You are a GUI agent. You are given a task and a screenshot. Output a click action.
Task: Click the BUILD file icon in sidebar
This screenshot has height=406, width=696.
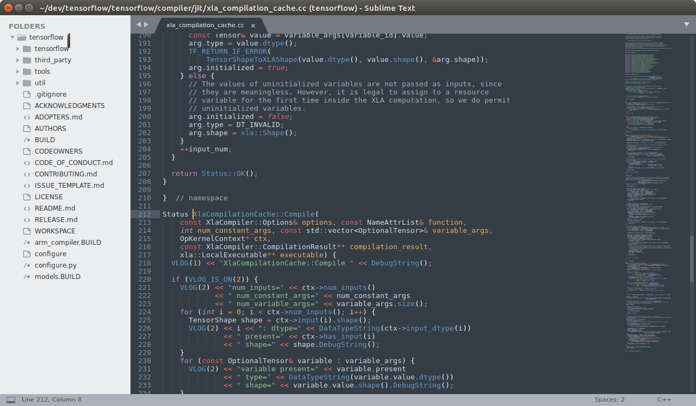(x=26, y=139)
